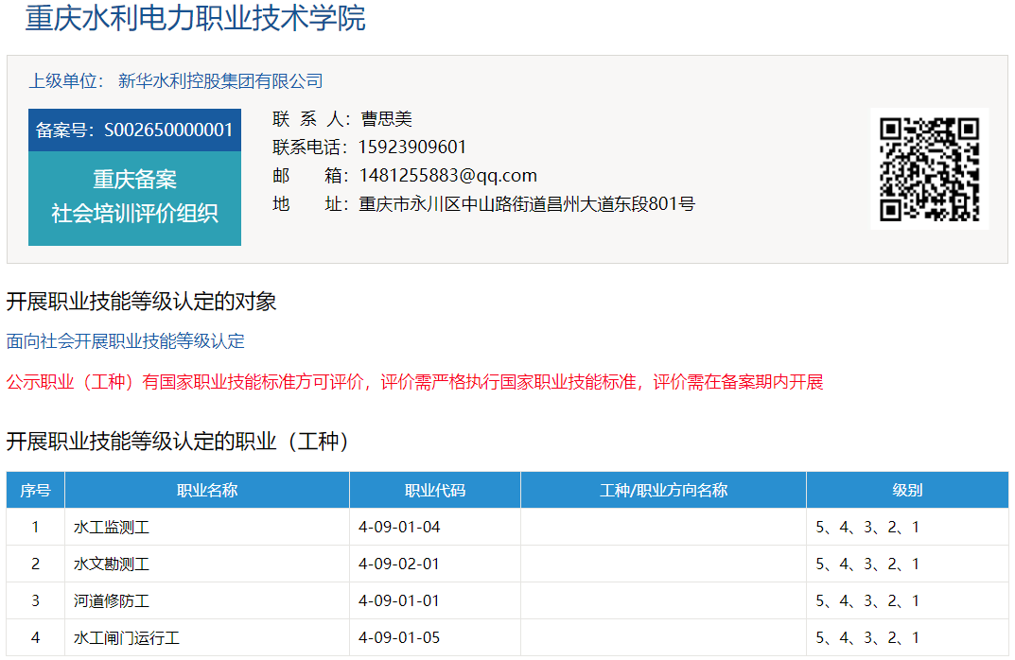This screenshot has height=660, width=1015.
Task: Click email address 1481255883@qq.com
Action: click(x=447, y=176)
